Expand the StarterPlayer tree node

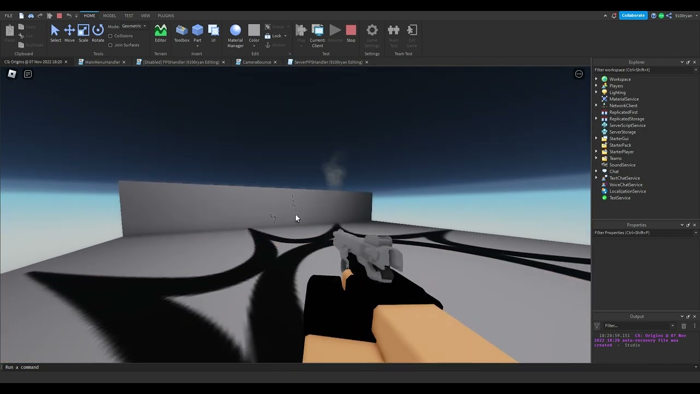[x=597, y=152]
